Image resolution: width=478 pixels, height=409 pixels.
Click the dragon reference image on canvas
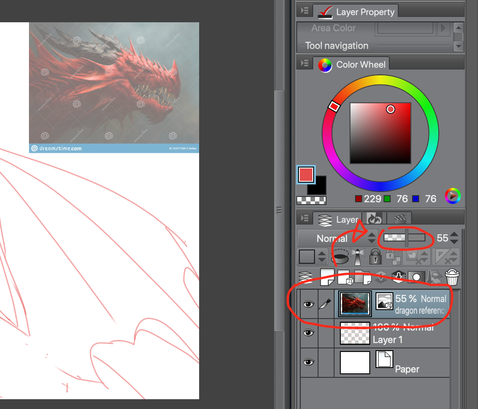coord(114,87)
